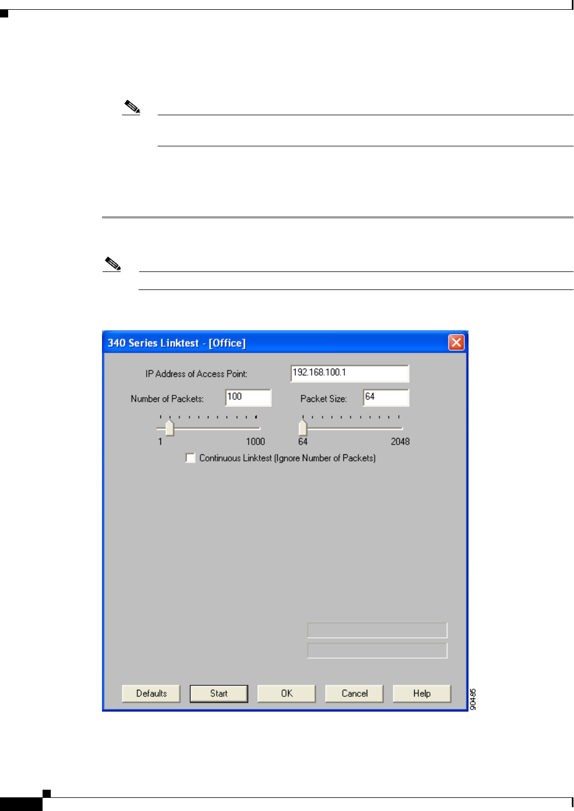Click the 1000 maximum label under the packets slider
The height and width of the screenshot is (811, 574).
(255, 442)
